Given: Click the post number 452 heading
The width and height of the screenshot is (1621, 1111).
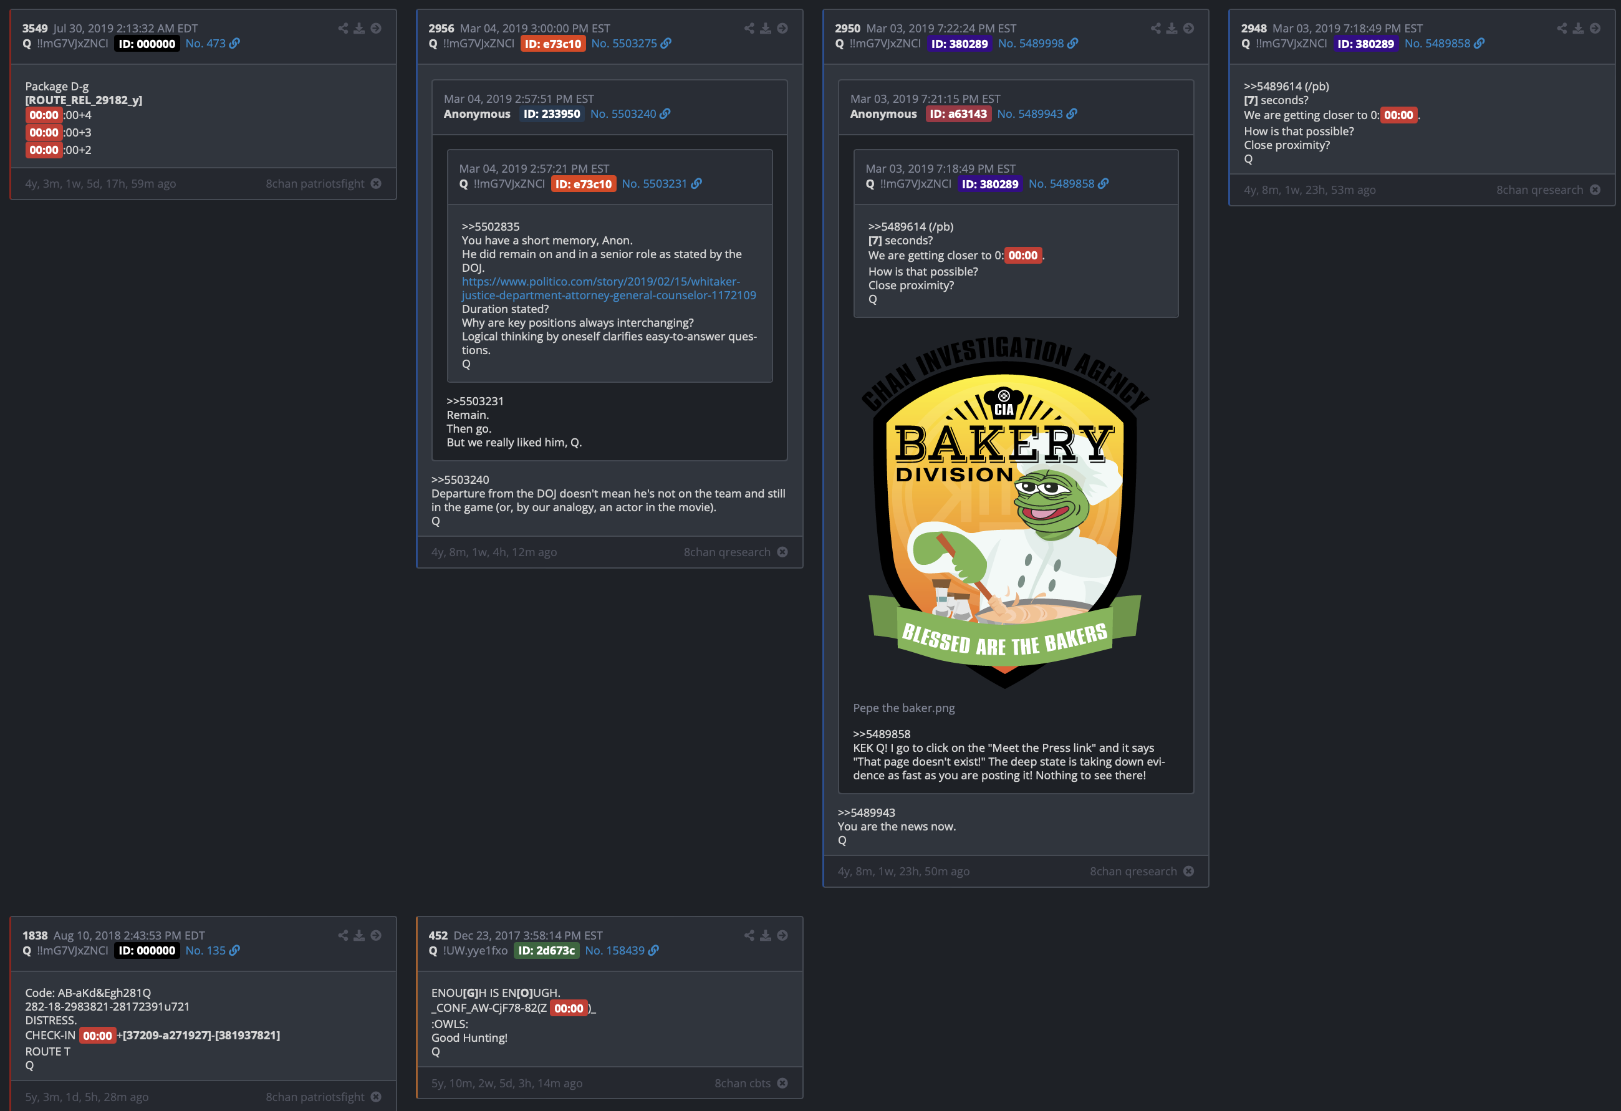Looking at the screenshot, I should tap(438, 935).
